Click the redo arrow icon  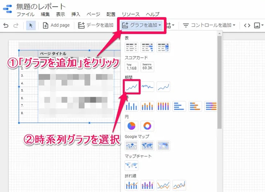click(x=16, y=25)
